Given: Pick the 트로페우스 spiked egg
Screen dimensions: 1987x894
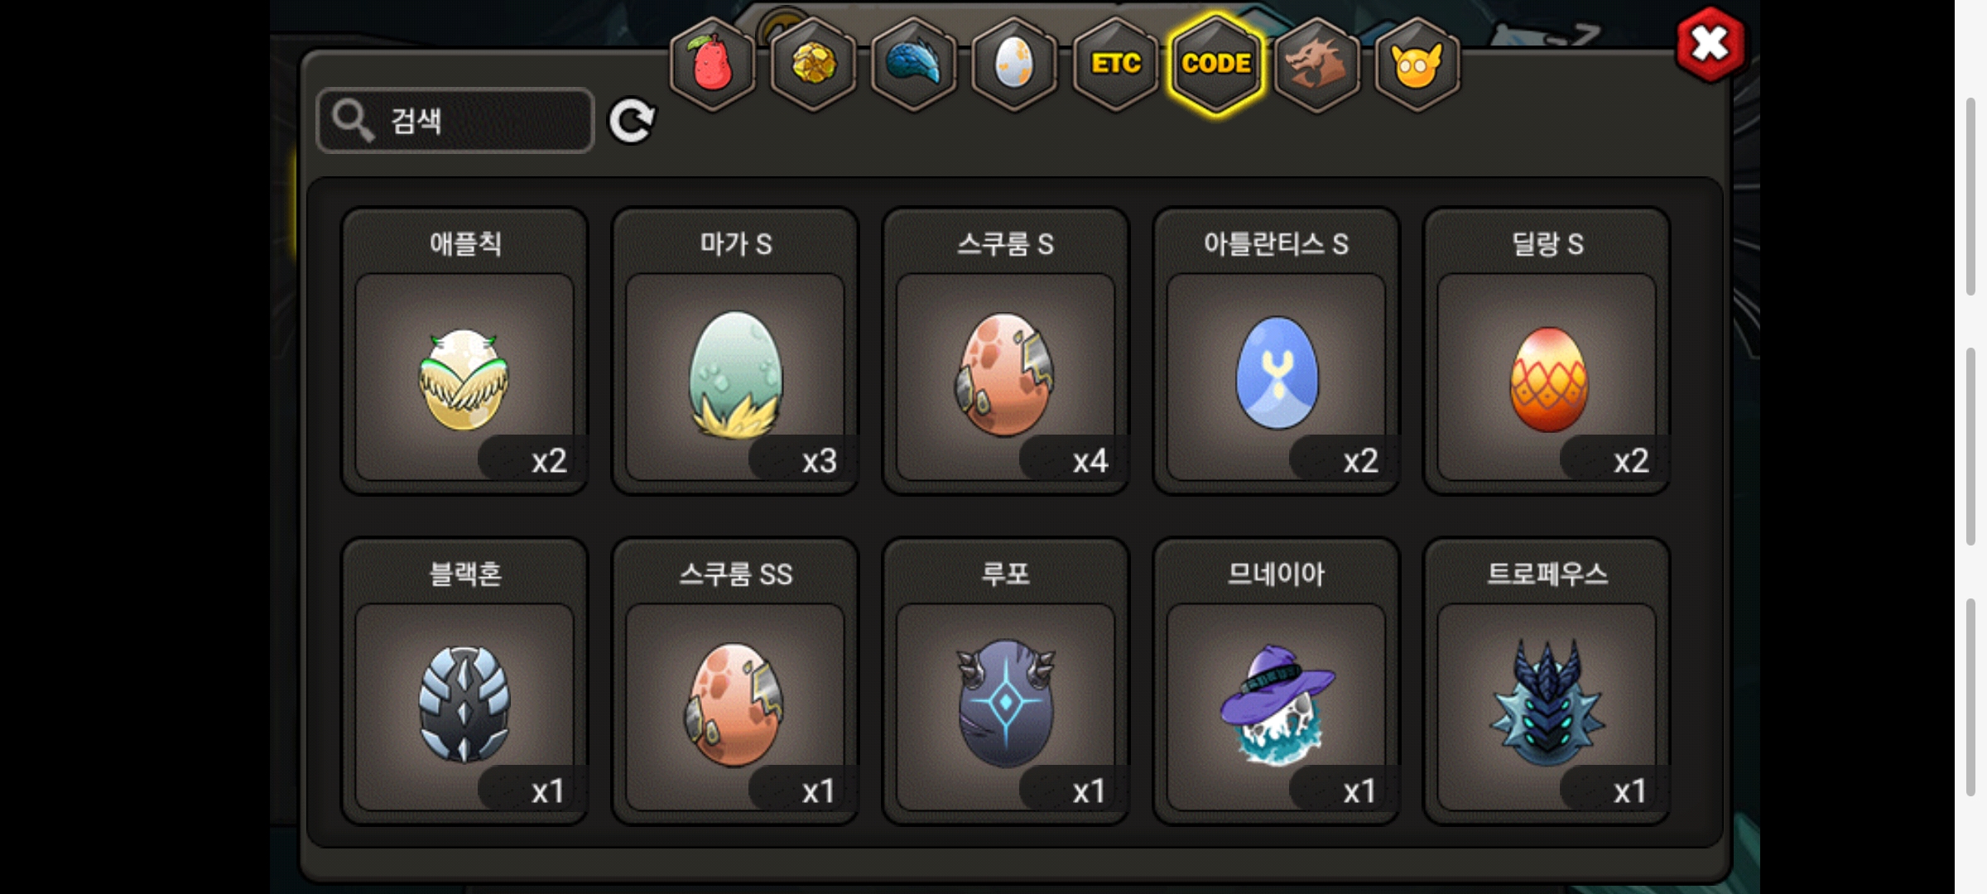Looking at the screenshot, I should point(1547,681).
